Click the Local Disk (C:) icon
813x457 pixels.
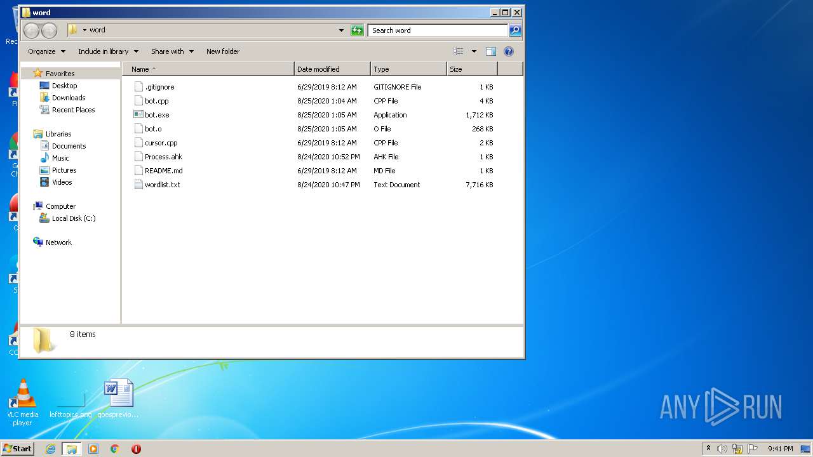[44, 218]
